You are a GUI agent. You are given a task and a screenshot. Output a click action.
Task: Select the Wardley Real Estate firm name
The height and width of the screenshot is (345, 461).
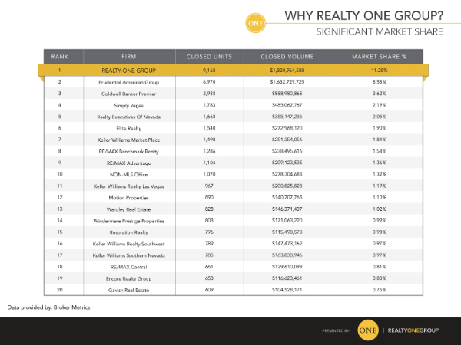tap(129, 209)
